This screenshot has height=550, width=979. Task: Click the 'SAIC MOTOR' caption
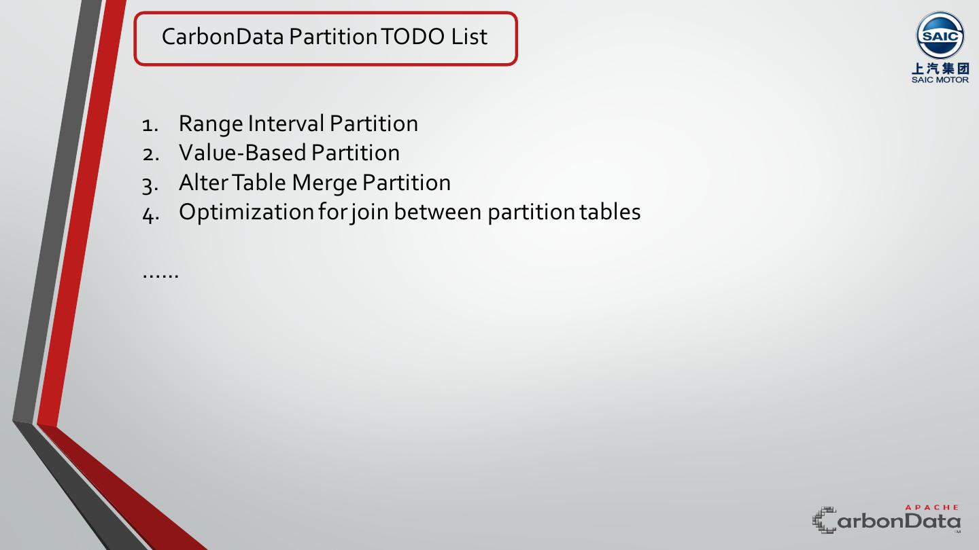click(x=940, y=79)
